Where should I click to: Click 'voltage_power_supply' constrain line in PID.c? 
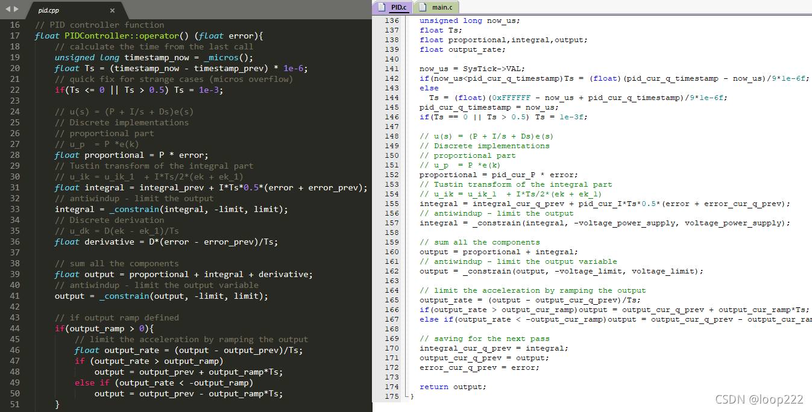click(605, 223)
